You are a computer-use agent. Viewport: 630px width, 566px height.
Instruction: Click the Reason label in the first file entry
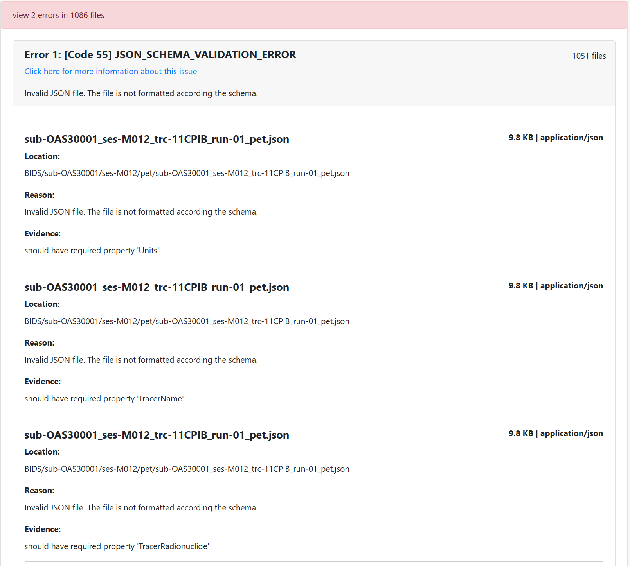40,195
